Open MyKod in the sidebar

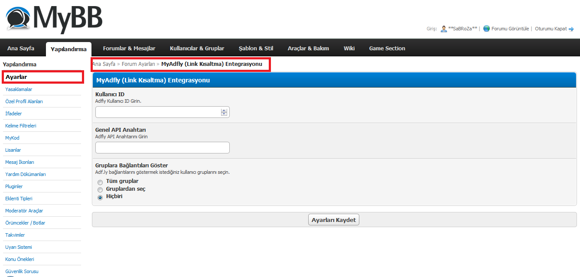(12, 138)
